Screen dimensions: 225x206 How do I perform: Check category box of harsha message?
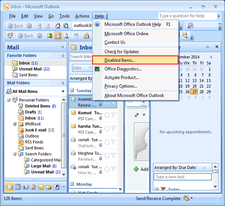pyautogui.click(x=107, y=128)
